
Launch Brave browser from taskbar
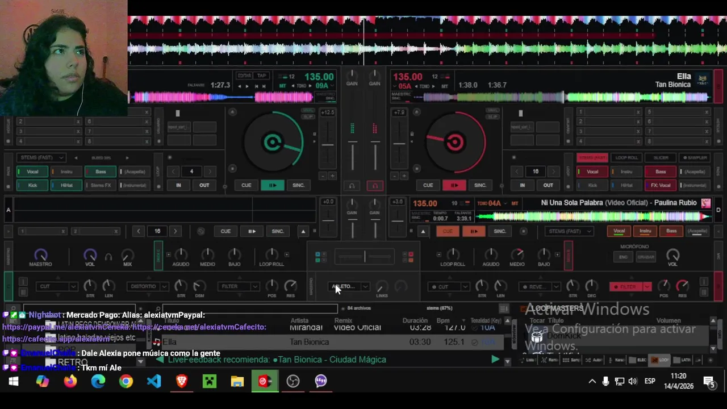click(x=182, y=381)
